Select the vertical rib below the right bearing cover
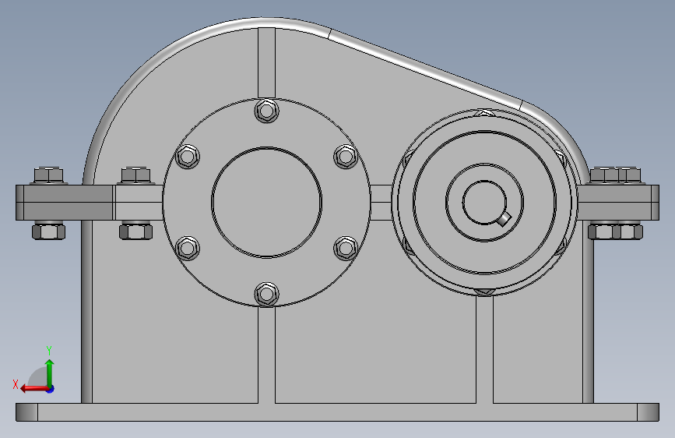This screenshot has height=438, width=675. click(x=485, y=350)
